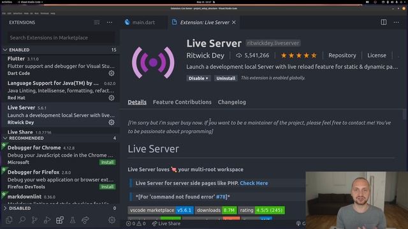Open the manage gear for Live Server
This screenshot has height=229, width=408.
[x=112, y=122]
